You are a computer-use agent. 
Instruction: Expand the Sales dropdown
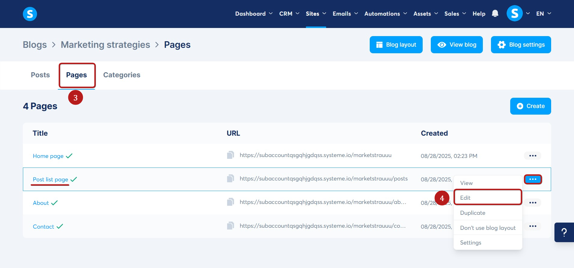455,14
